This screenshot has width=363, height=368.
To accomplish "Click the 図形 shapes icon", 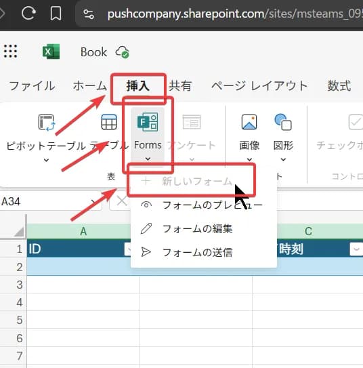I will [x=283, y=122].
